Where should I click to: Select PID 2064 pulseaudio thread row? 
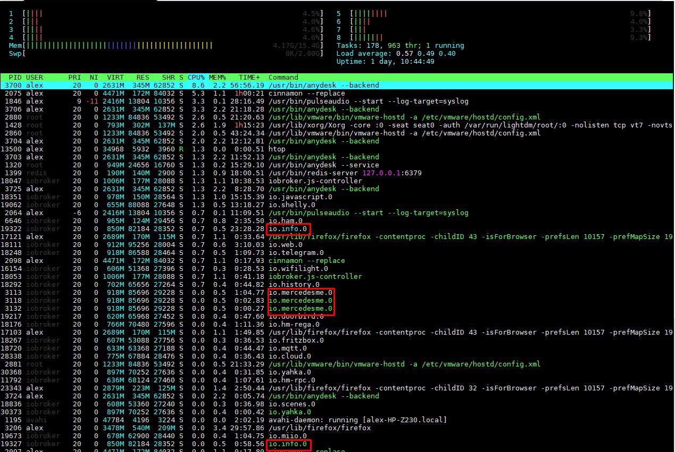coord(337,212)
